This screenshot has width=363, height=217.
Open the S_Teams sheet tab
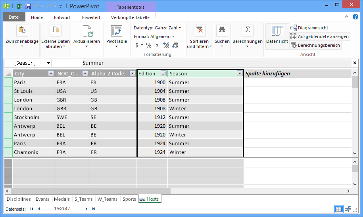83,199
